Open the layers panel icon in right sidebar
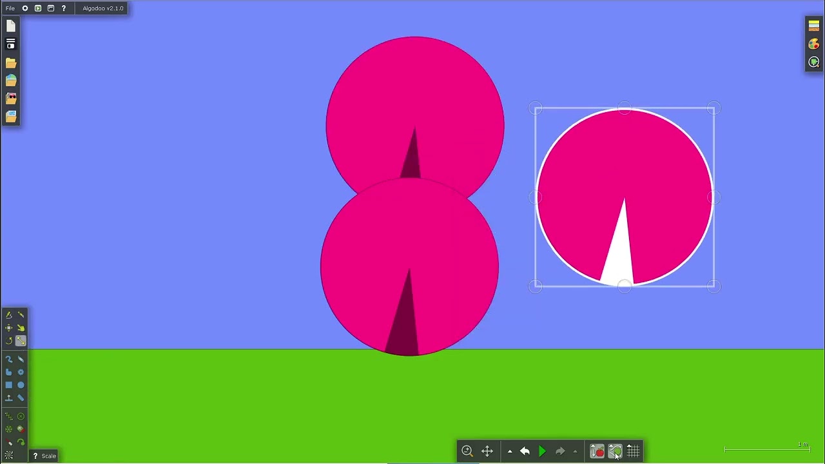Screen dimensions: 825x464 coord(814,26)
